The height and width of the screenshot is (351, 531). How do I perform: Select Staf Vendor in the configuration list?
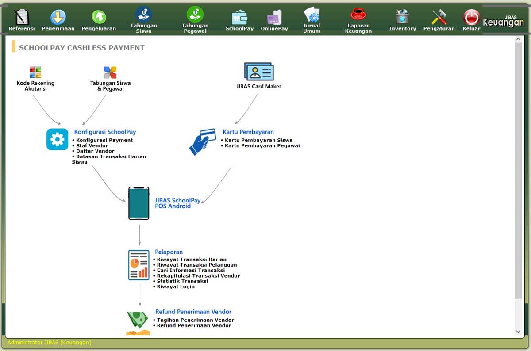point(92,145)
